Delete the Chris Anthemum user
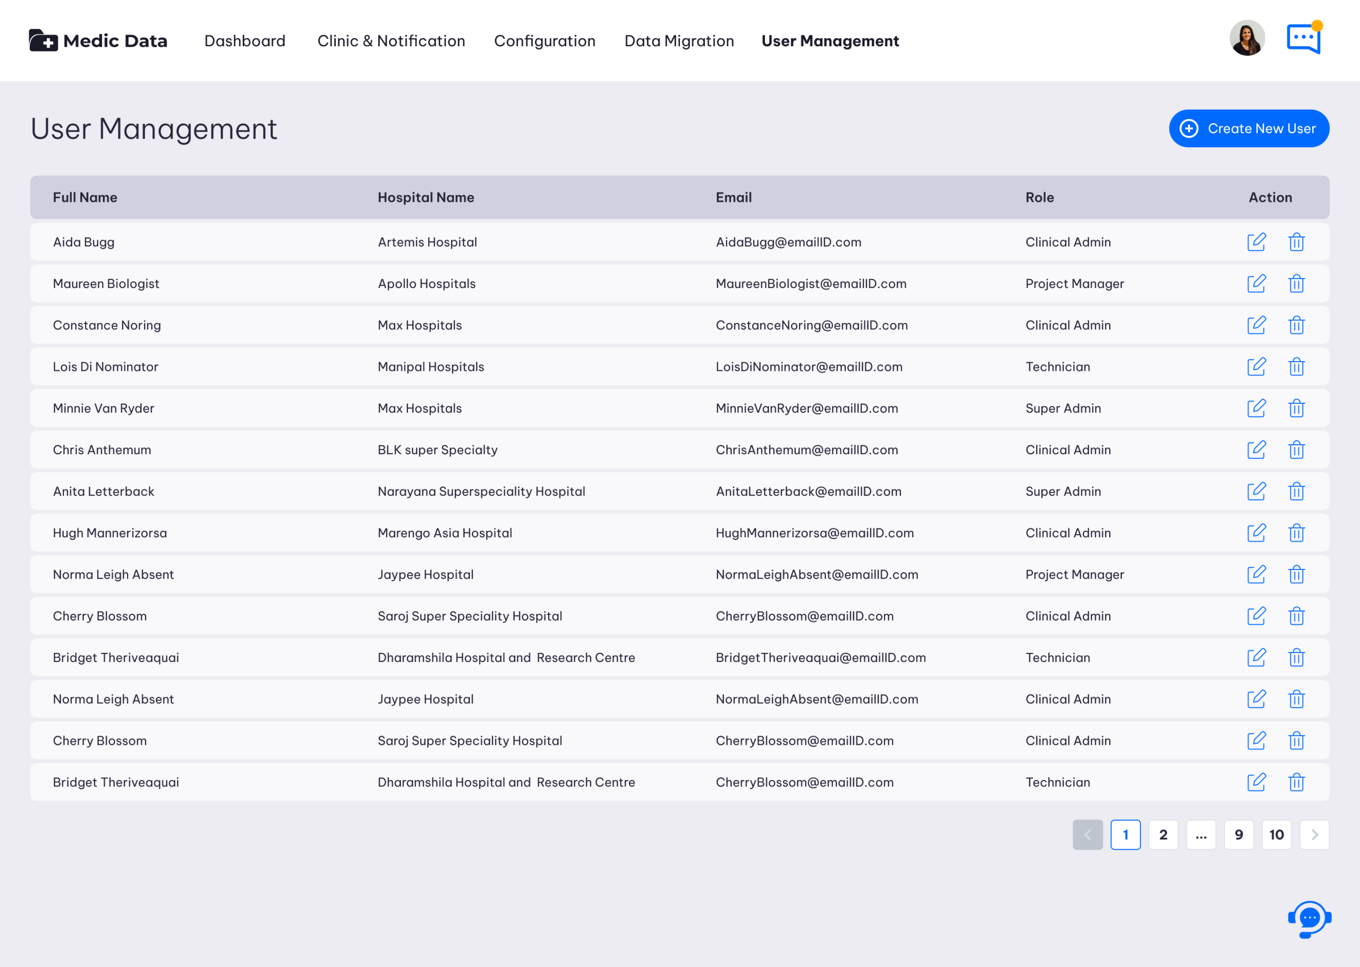Viewport: 1360px width, 967px height. tap(1296, 449)
